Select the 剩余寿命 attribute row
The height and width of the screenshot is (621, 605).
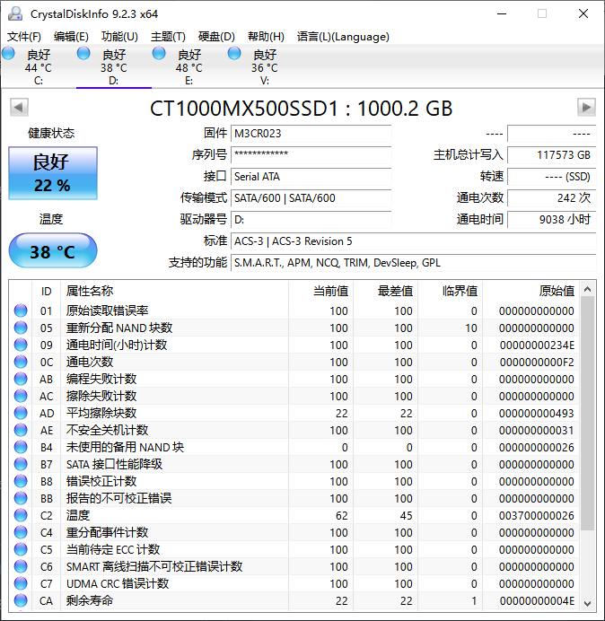[x=294, y=600]
